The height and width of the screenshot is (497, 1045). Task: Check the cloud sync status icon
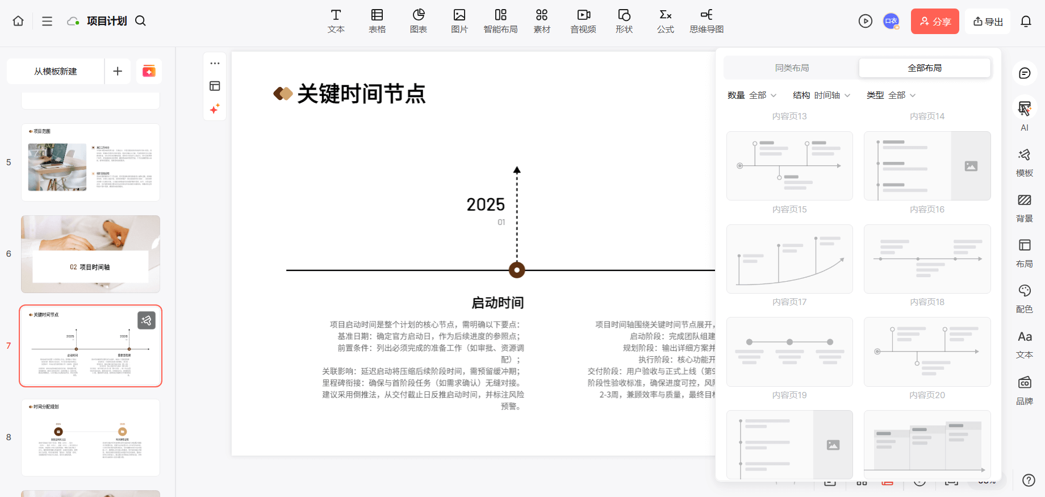click(x=73, y=21)
